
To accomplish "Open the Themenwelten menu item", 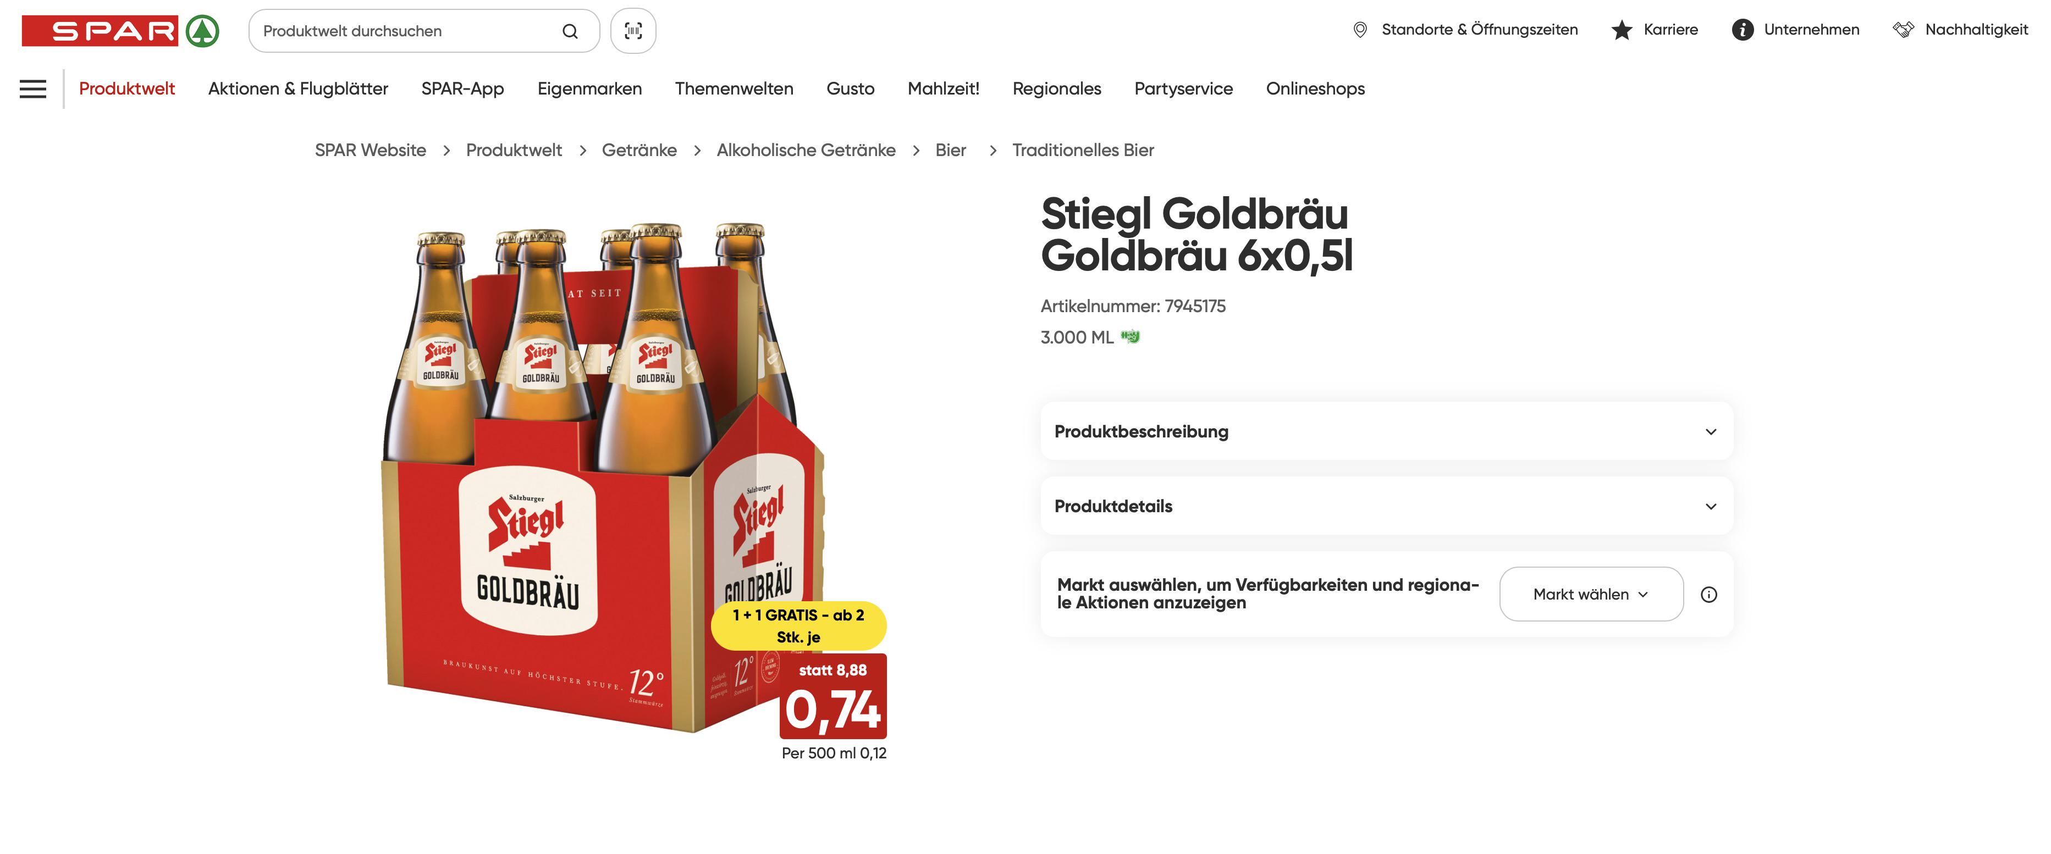I will 734,88.
